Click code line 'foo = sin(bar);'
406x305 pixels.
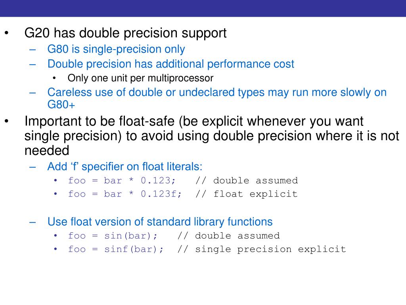click(112, 236)
